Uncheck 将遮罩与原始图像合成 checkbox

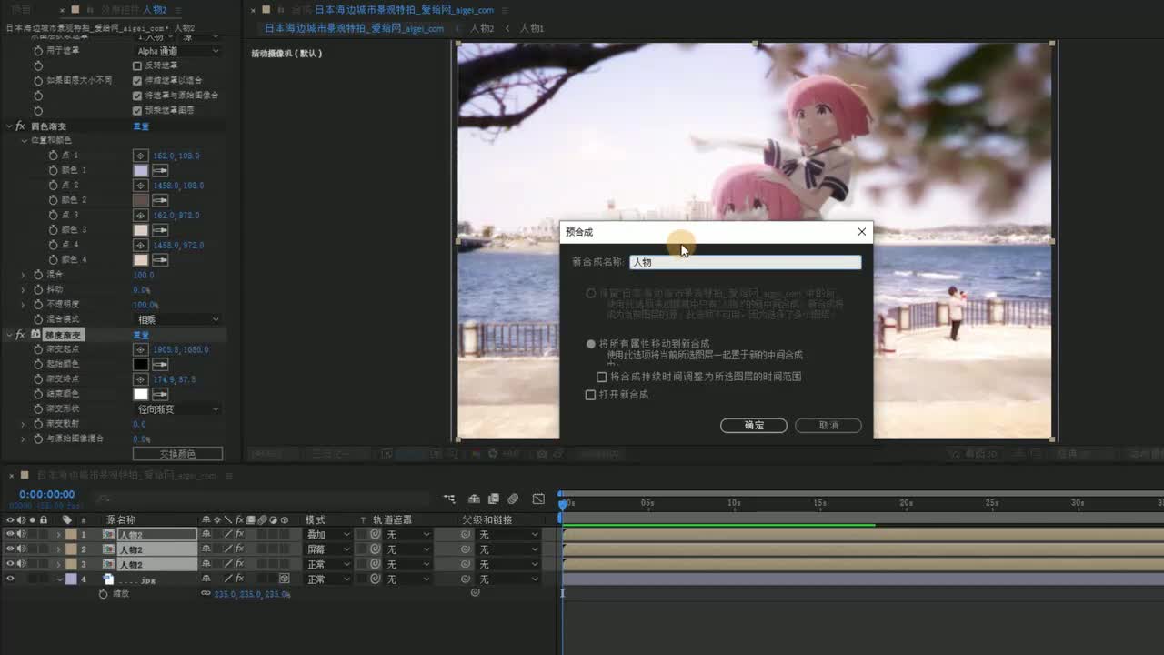[x=137, y=95]
